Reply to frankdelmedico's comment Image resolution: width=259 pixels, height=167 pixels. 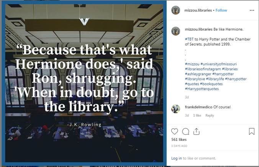(x=210, y=116)
